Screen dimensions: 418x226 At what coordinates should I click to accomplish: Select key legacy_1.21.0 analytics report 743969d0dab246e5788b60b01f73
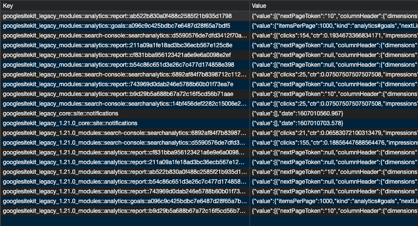pyautogui.click(x=125, y=191)
